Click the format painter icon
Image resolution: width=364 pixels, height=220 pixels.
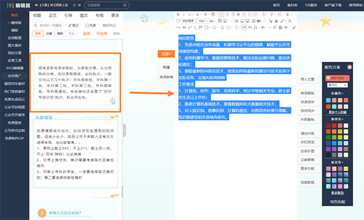[271, 21]
